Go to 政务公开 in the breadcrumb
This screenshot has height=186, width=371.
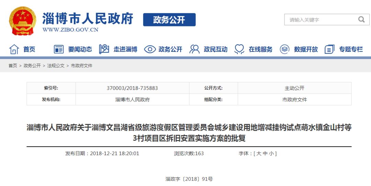click(32, 66)
